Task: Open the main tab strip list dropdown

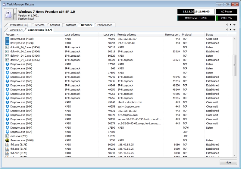Action: [x=234, y=25]
